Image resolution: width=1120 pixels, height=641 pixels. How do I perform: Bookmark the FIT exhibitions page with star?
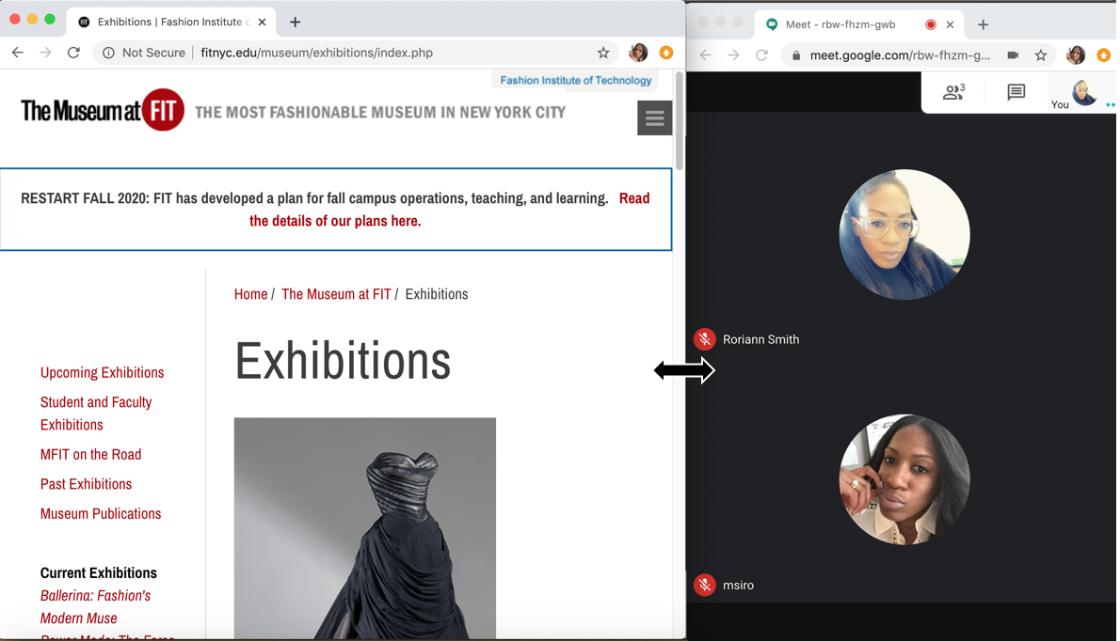[603, 54]
